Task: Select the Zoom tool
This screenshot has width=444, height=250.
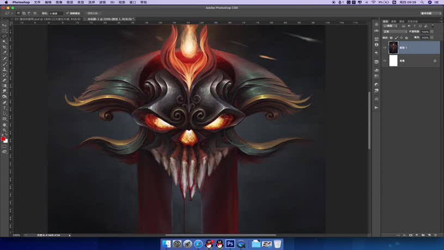Action: coord(4,130)
